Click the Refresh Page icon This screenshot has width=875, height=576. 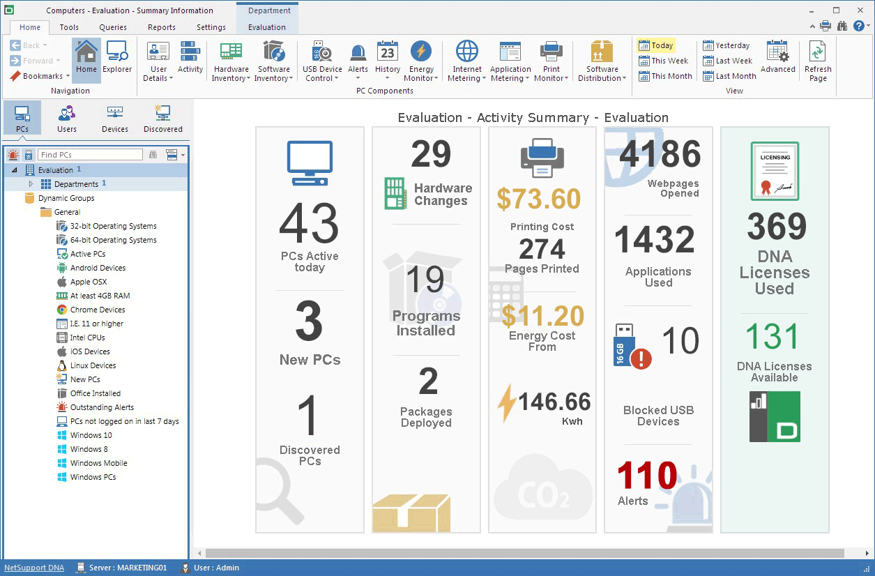pyautogui.click(x=818, y=61)
